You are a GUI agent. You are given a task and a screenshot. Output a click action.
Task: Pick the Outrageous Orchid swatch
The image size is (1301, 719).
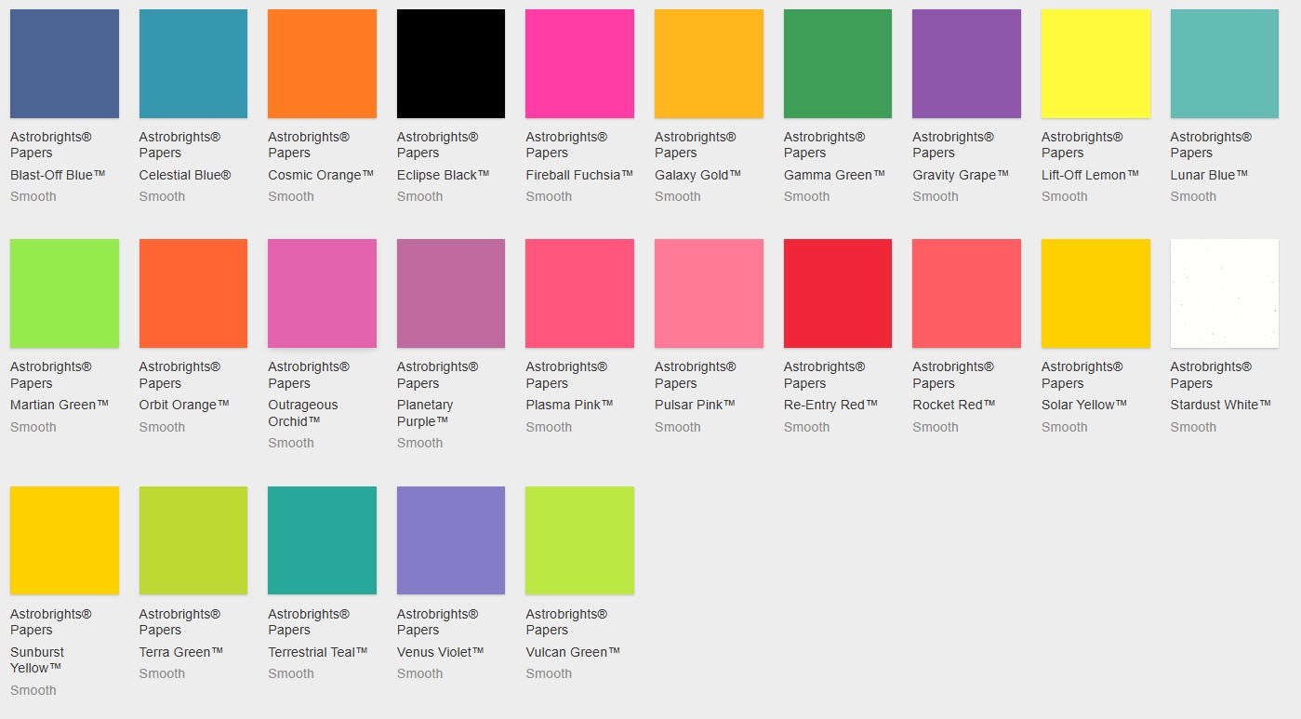pyautogui.click(x=322, y=293)
